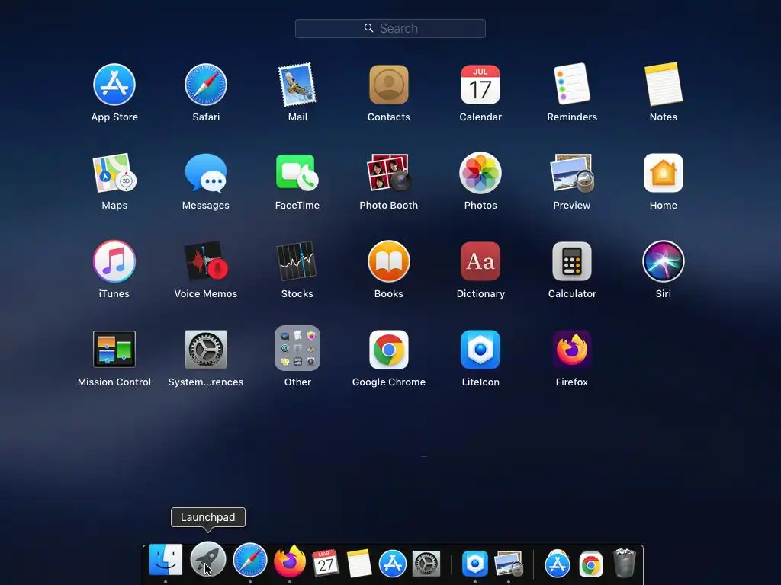Open Mission Control
781x585 pixels.
[x=114, y=349]
